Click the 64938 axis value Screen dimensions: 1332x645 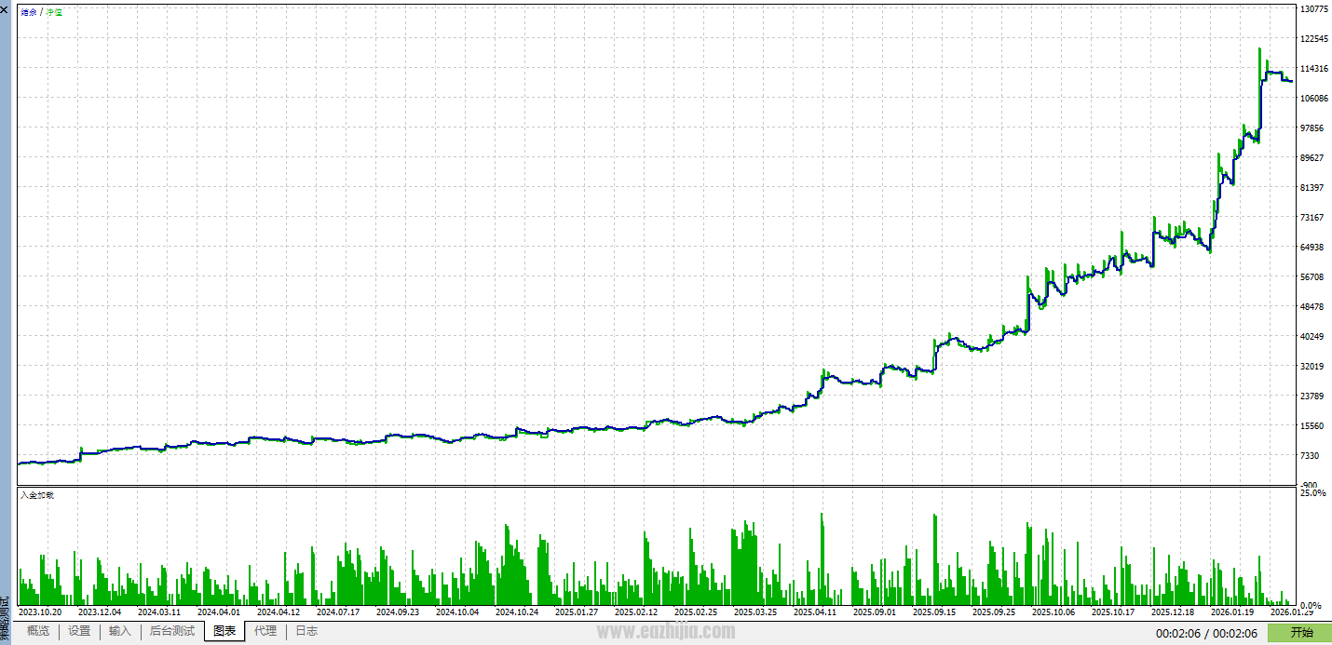click(x=1312, y=248)
